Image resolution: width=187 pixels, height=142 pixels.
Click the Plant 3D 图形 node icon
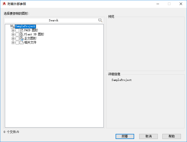click(x=21, y=34)
